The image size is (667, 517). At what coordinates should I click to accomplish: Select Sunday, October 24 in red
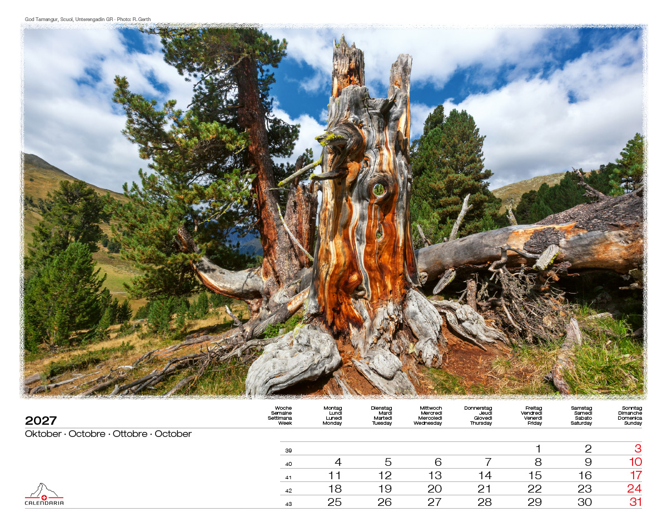click(635, 489)
